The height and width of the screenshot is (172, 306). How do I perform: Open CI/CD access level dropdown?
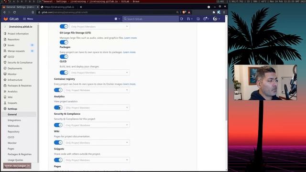point(99,73)
